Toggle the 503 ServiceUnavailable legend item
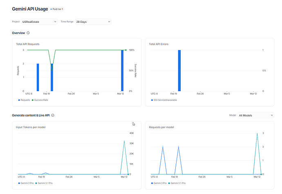Viewport: 282px width, 194px height. 164,100
